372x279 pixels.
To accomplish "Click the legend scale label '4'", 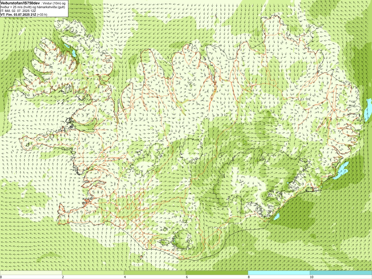I will pyautogui.click(x=125, y=277).
